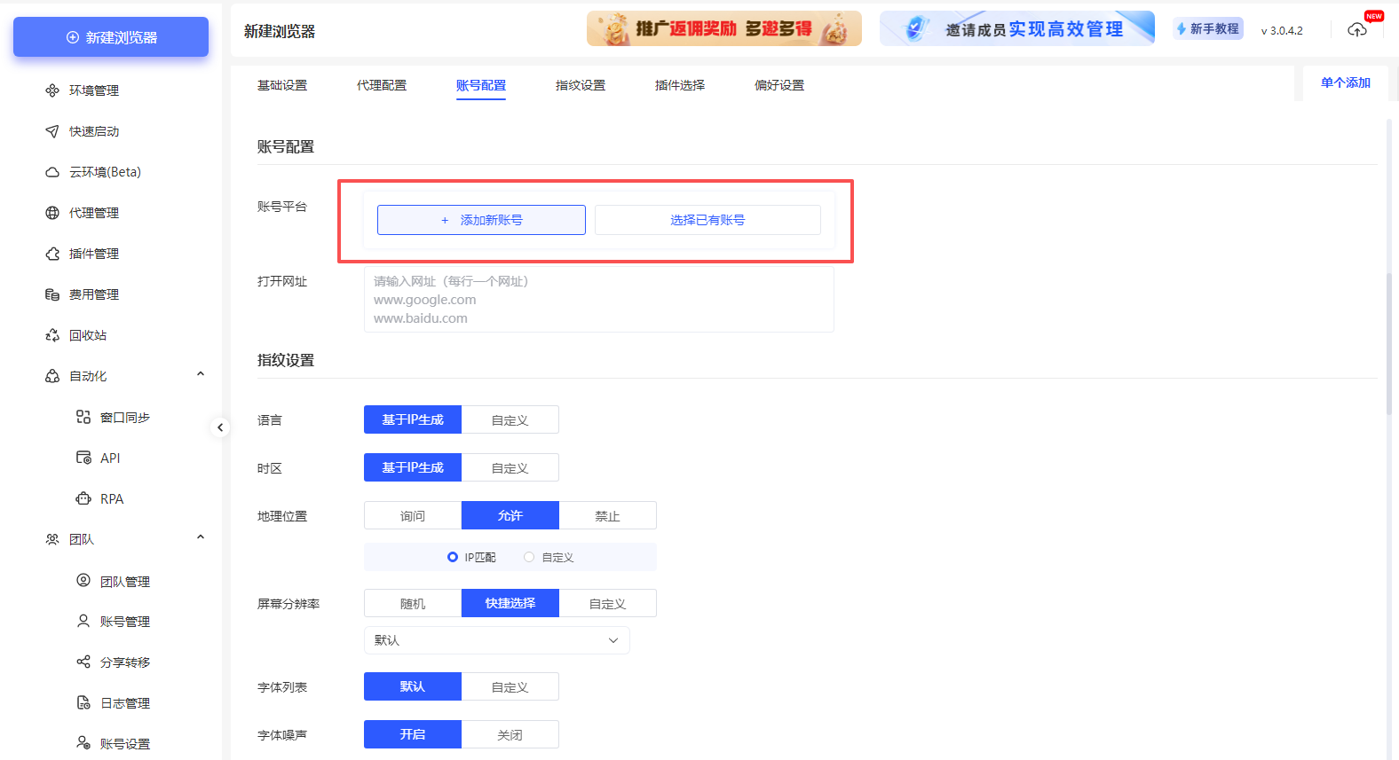Screen dimensions: 1399x760
Task: Click the 邀请成员实现高效管理 banner
Action: tap(1017, 28)
